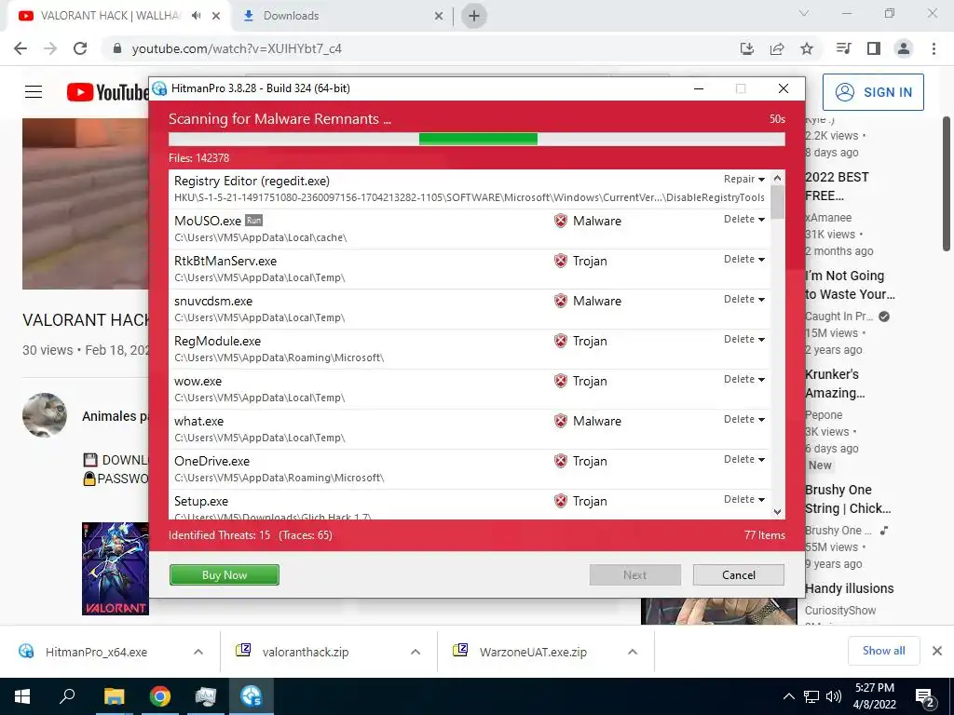Click the install app icon in address bar
Screen dimensions: 954x715
[747, 48]
